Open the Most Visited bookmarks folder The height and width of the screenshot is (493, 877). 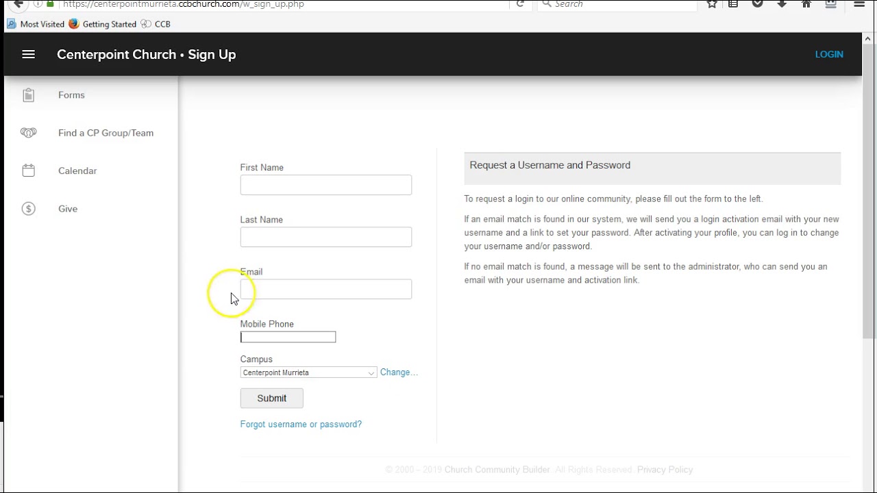click(x=36, y=24)
